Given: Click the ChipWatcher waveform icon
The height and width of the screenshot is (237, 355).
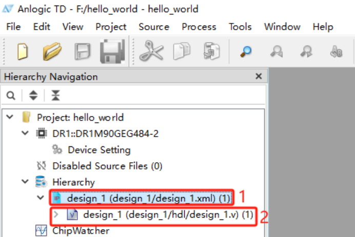Looking at the screenshot, I should coord(41,230).
